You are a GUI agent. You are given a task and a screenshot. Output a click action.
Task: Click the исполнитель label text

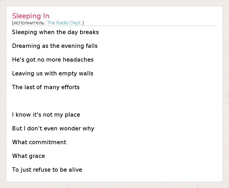coord(29,23)
